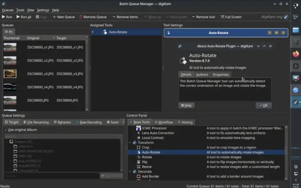This screenshot has height=188, width=301.
Task: Collapse the Images (35) album tree
Action: (6, 142)
